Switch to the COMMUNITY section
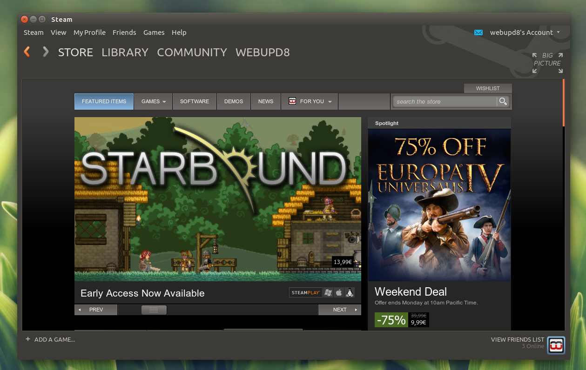Viewport: 586px width, 370px height. [192, 53]
